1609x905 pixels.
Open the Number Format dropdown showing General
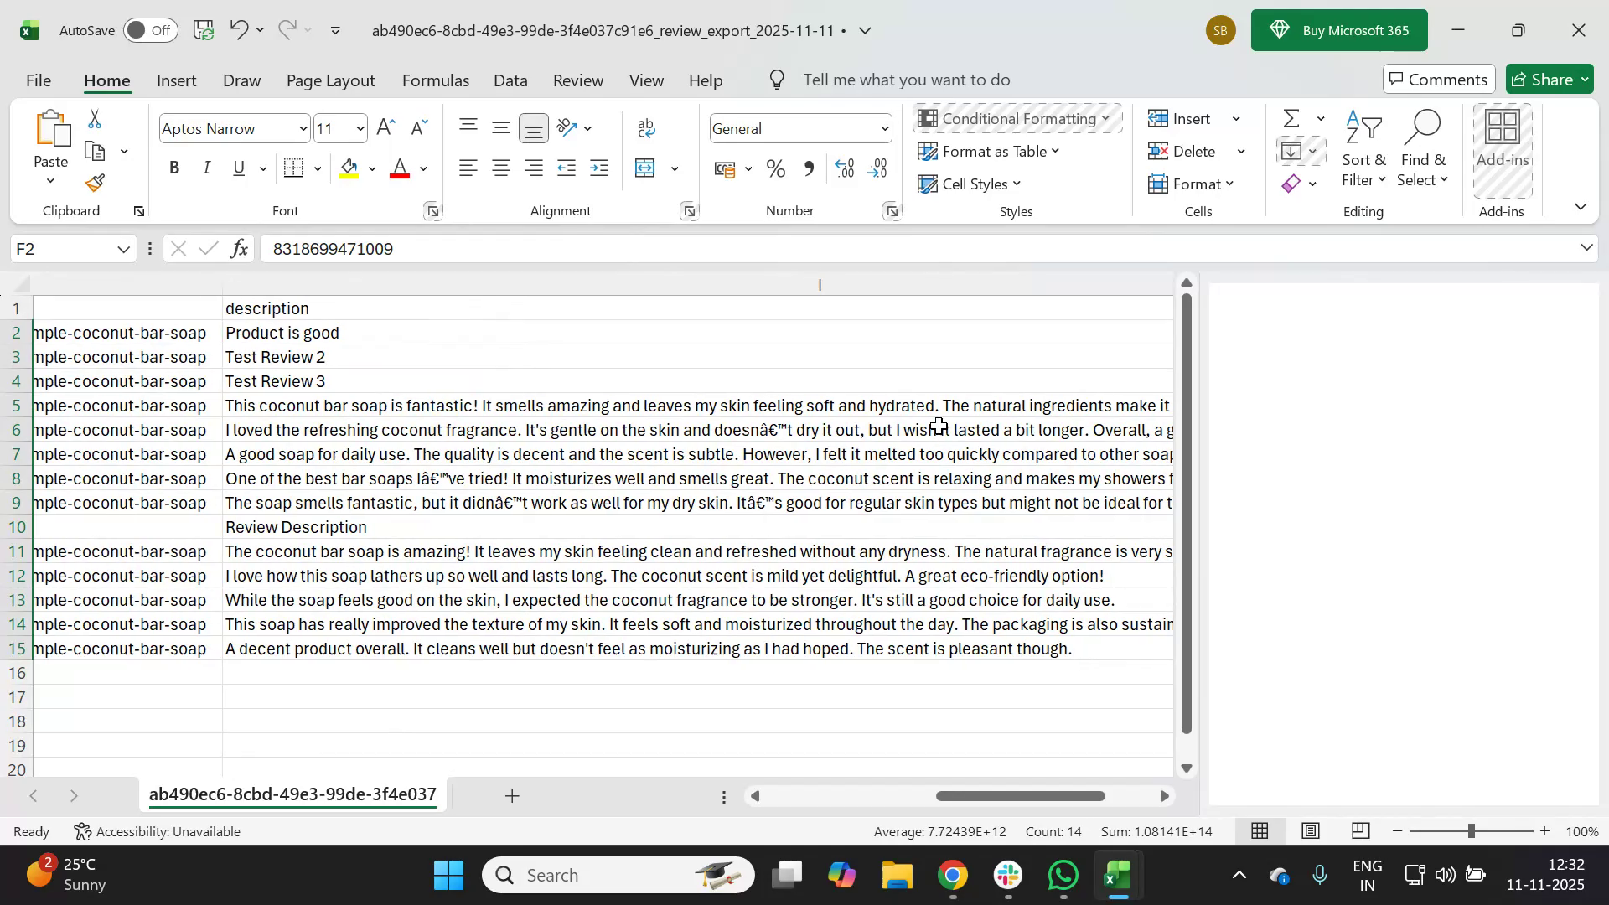884,128
